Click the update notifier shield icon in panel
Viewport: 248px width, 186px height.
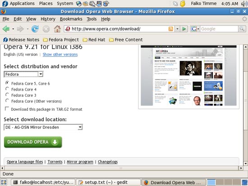183,4
